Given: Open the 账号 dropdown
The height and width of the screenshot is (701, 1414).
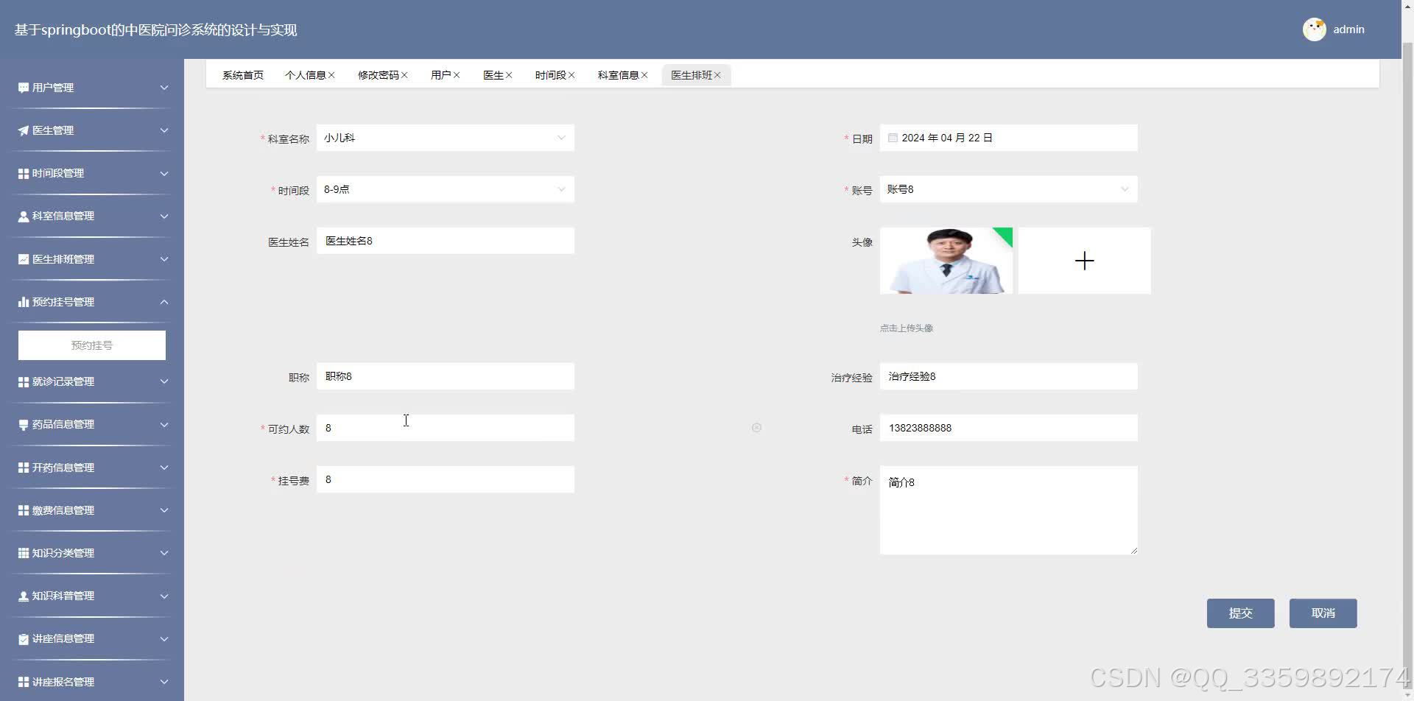Looking at the screenshot, I should point(1124,189).
